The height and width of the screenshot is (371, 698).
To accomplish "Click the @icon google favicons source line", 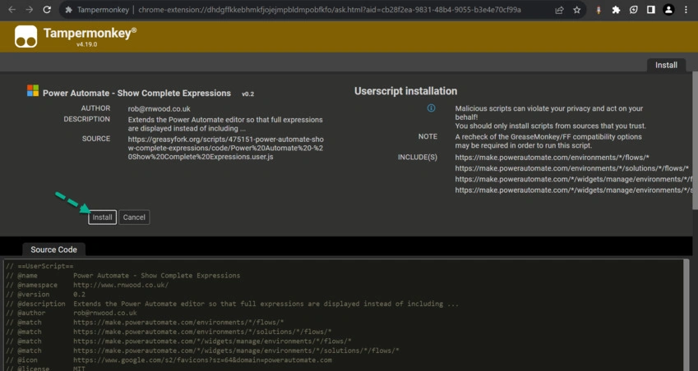I will (x=169, y=360).
